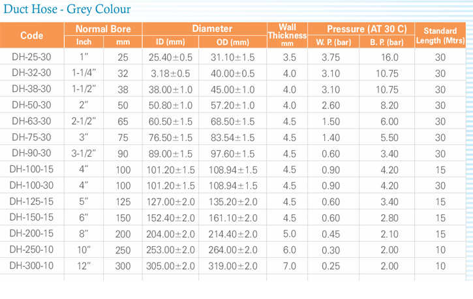Click wall thickness value 7.0
473x299 pixels.
[289, 266]
